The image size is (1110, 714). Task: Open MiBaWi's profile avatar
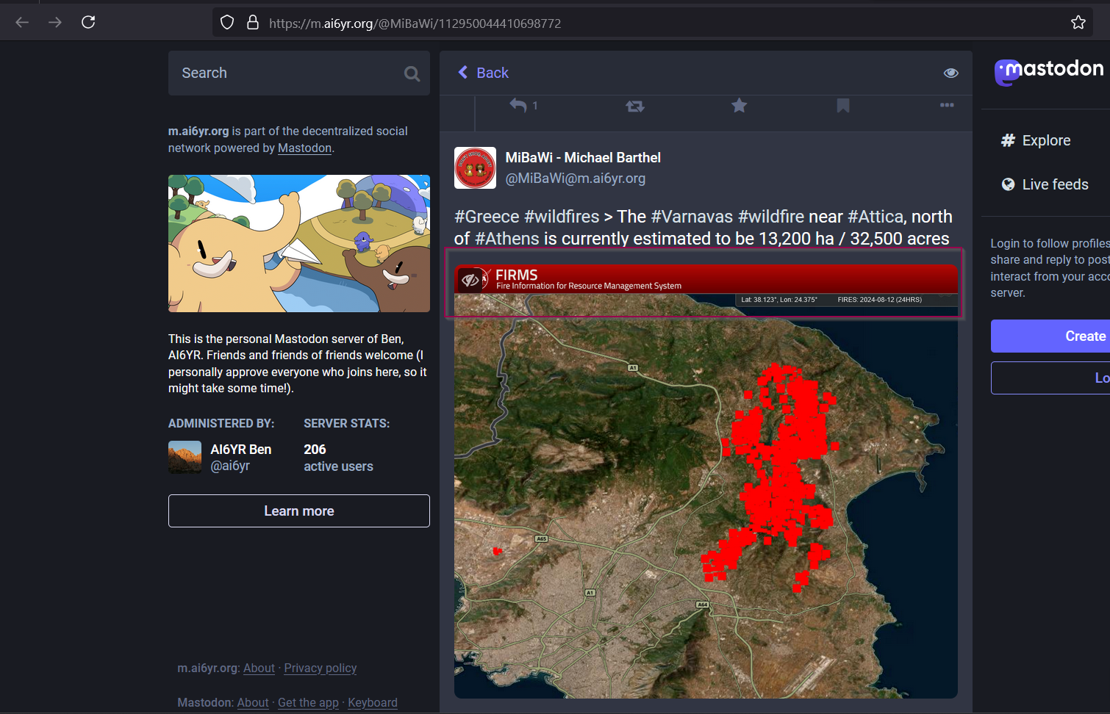point(475,168)
